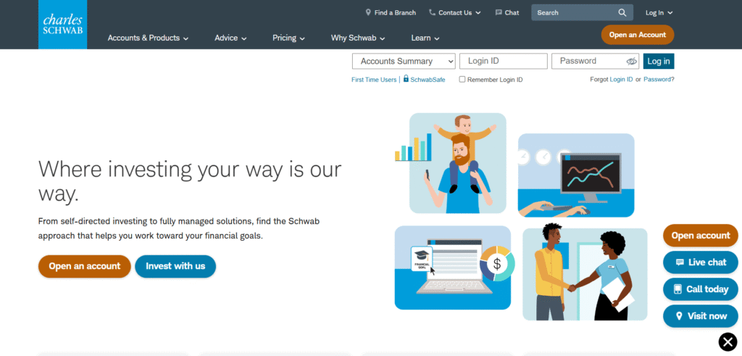Click the phone icon on Call today button
This screenshot has width=742, height=356.
pos(678,289)
